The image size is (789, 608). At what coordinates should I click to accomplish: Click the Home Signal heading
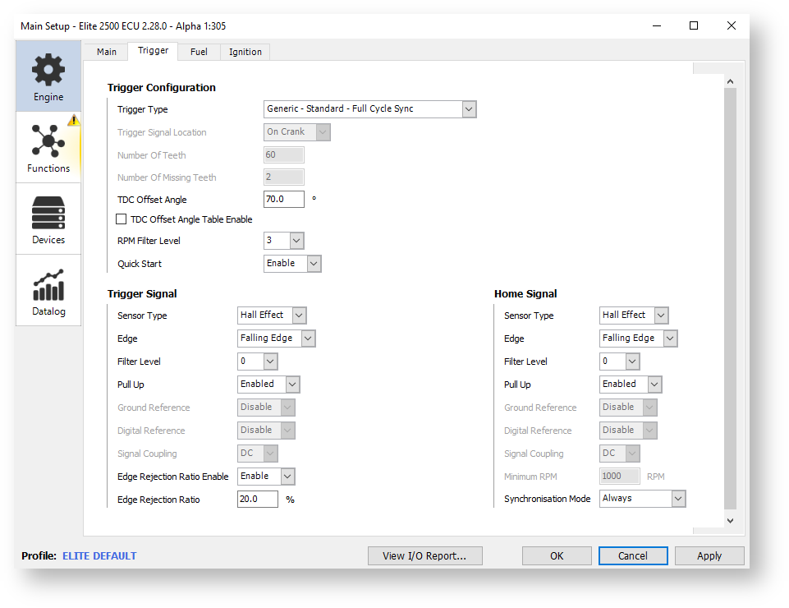pyautogui.click(x=525, y=293)
